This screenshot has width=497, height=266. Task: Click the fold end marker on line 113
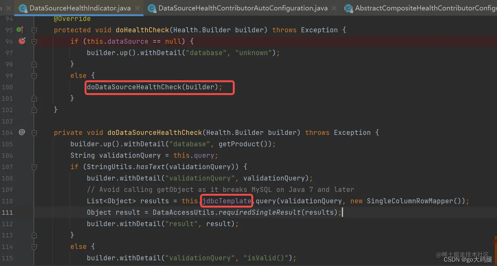(x=34, y=235)
